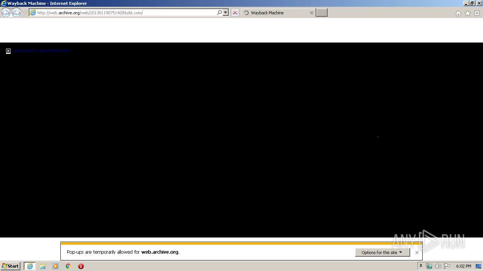Image resolution: width=483 pixels, height=271 pixels.
Task: Stop loading with the red X button
Action: click(x=235, y=13)
